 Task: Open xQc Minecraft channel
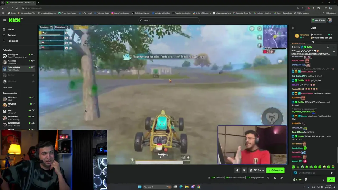(18, 112)
